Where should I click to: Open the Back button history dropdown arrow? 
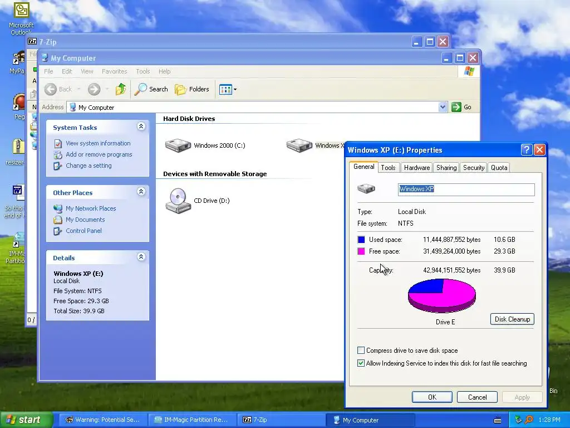click(x=78, y=89)
